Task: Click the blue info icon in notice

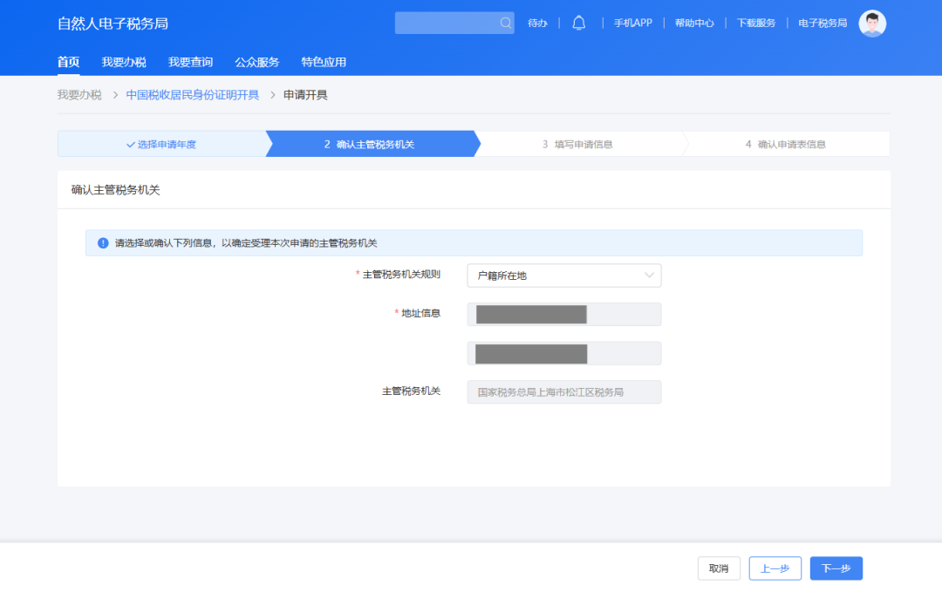Action: 103,243
